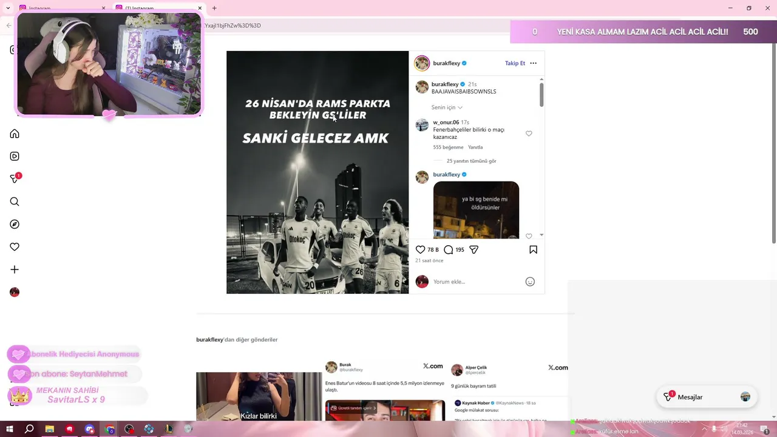Open burakflexy username in post header

coord(447,63)
